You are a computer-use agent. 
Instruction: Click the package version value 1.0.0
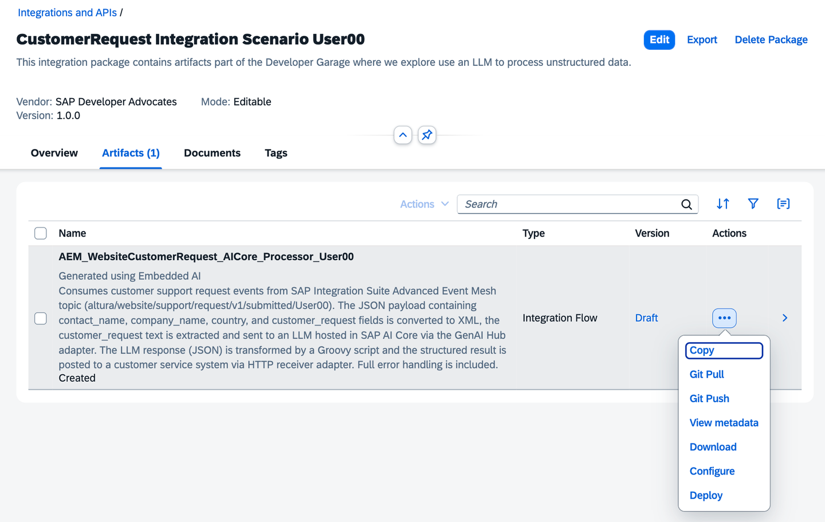[68, 116]
